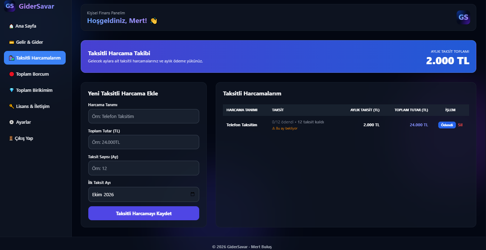This screenshot has width=486, height=250.
Task: Click the bag icon beside Taksitli Harcamalarım
Action: click(12, 58)
